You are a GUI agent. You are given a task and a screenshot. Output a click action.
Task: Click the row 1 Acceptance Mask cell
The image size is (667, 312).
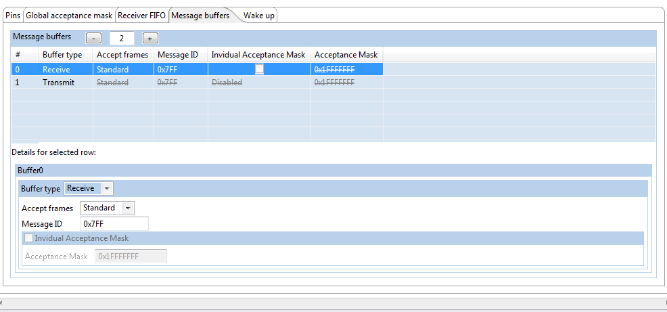click(x=346, y=83)
